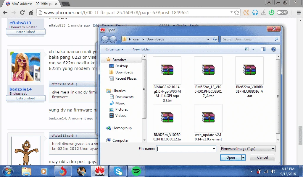Open Music library

(120, 103)
